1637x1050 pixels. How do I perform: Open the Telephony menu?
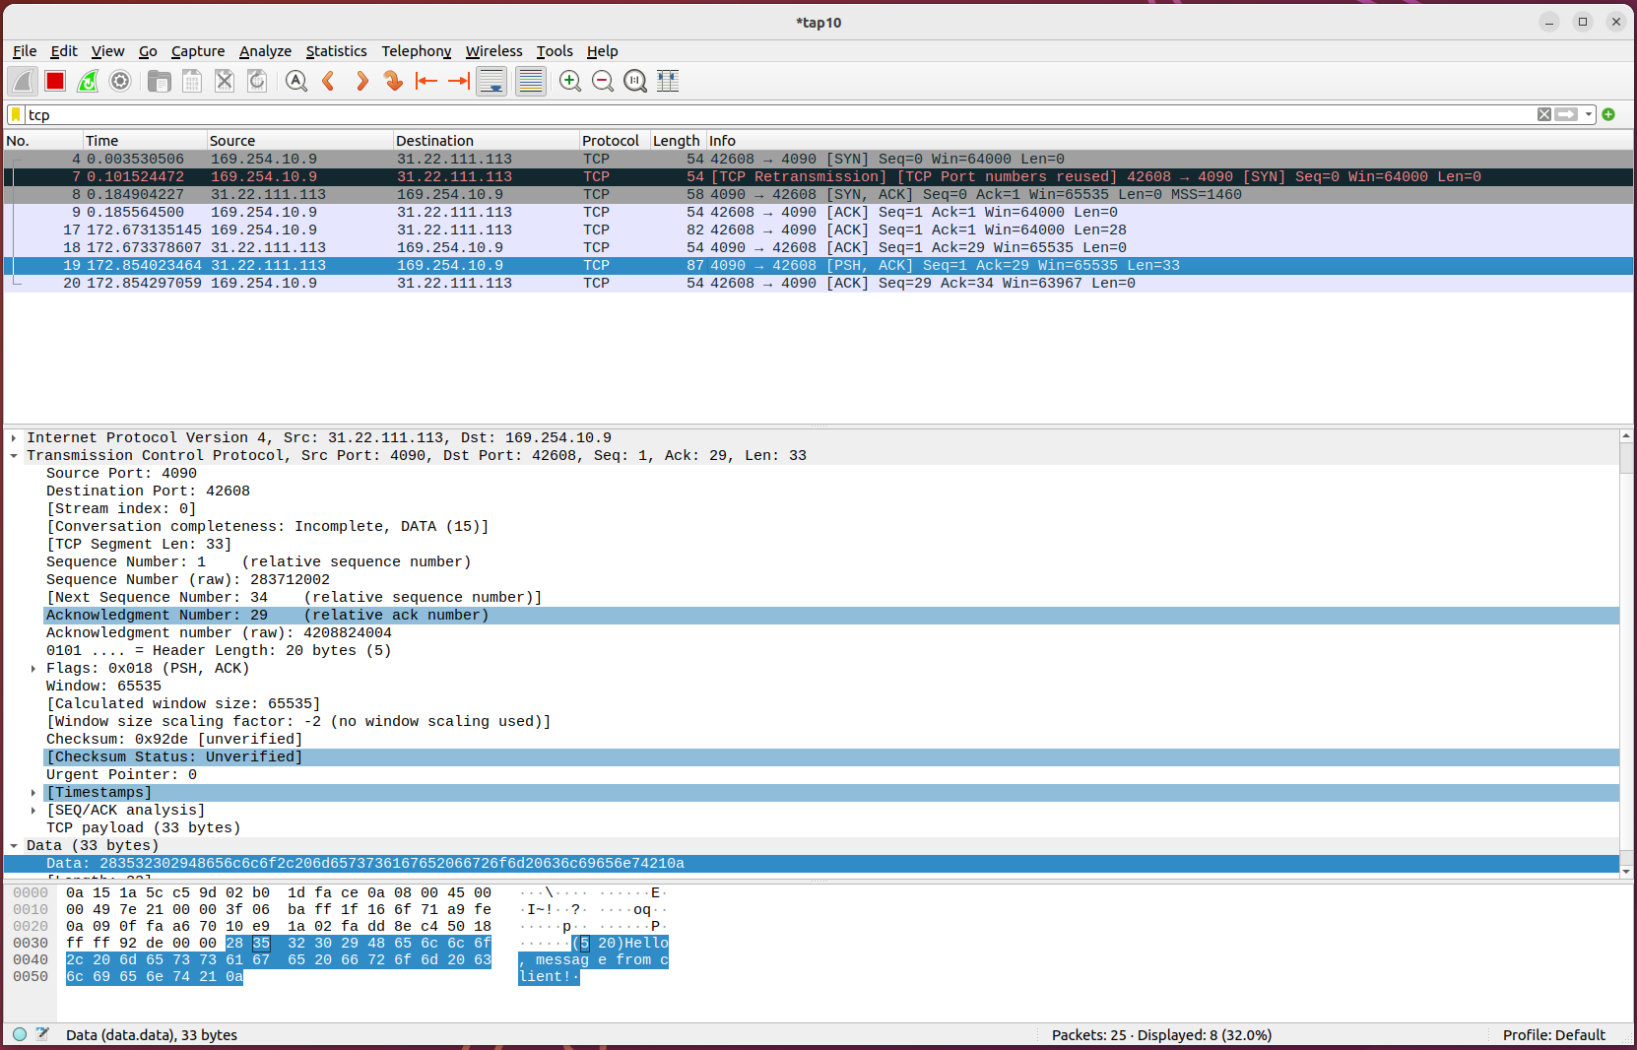pos(416,51)
